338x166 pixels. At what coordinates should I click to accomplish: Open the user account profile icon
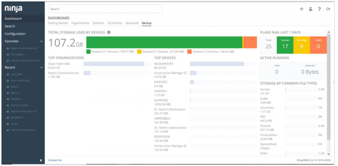click(x=311, y=9)
